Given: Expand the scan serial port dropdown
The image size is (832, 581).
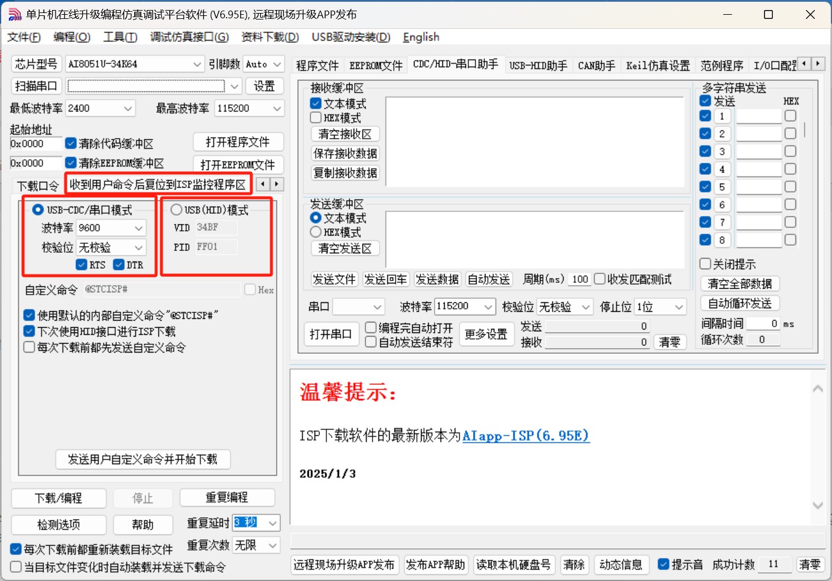Looking at the screenshot, I should [x=235, y=86].
